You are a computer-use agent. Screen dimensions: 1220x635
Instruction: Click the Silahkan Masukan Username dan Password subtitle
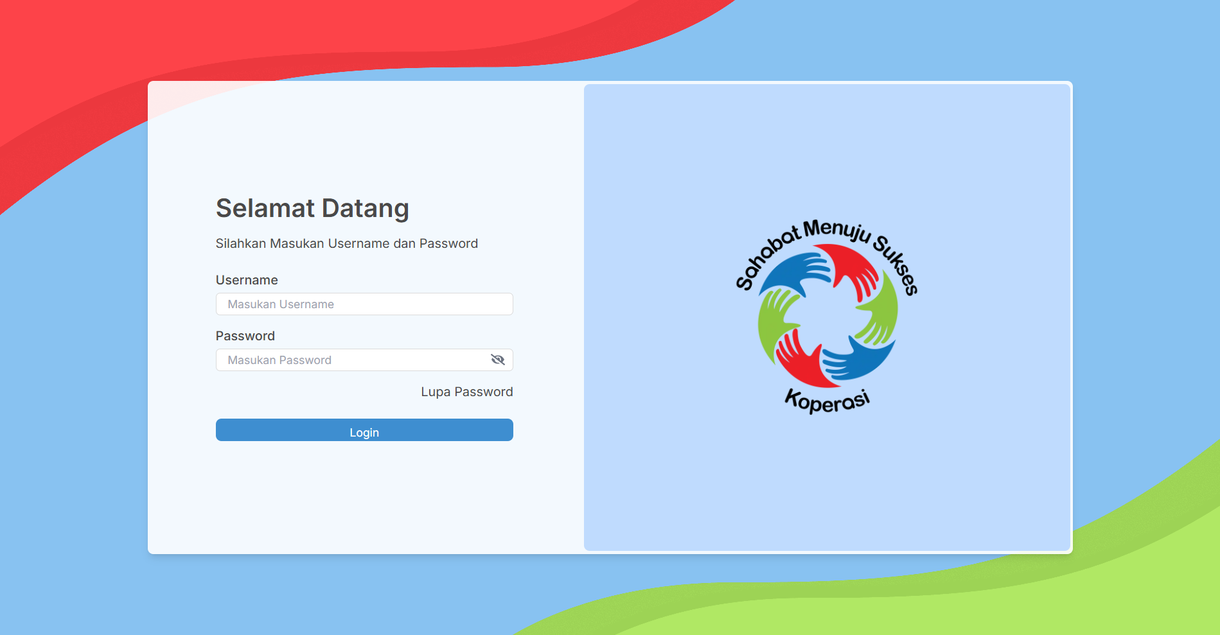[346, 243]
